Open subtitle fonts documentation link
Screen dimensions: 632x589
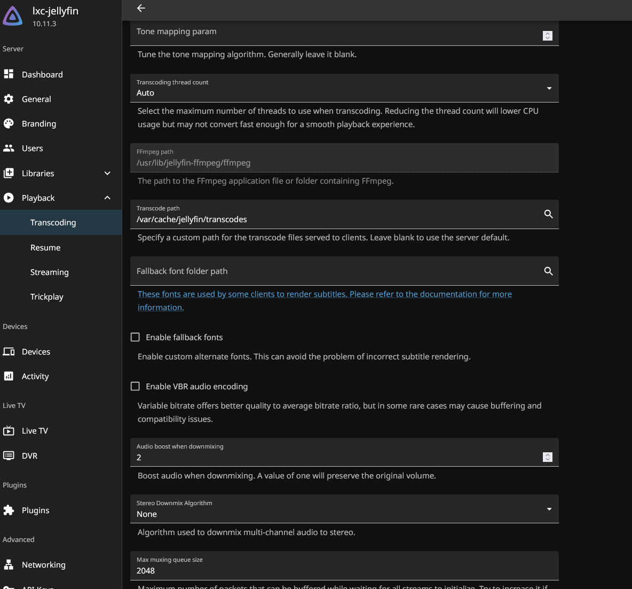[x=324, y=294]
